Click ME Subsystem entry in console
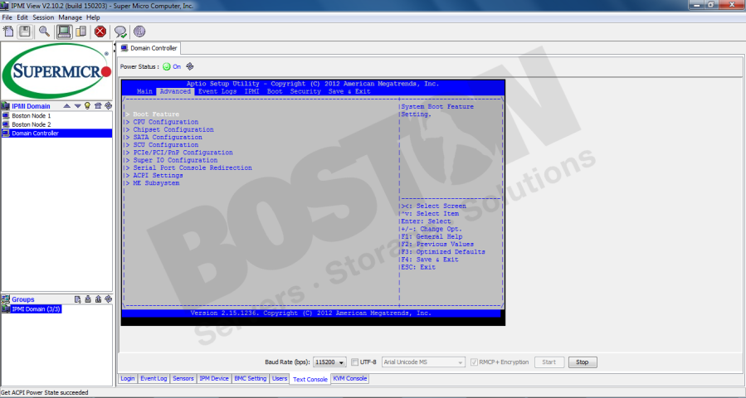Viewport: 746px width, 398px height. [156, 183]
